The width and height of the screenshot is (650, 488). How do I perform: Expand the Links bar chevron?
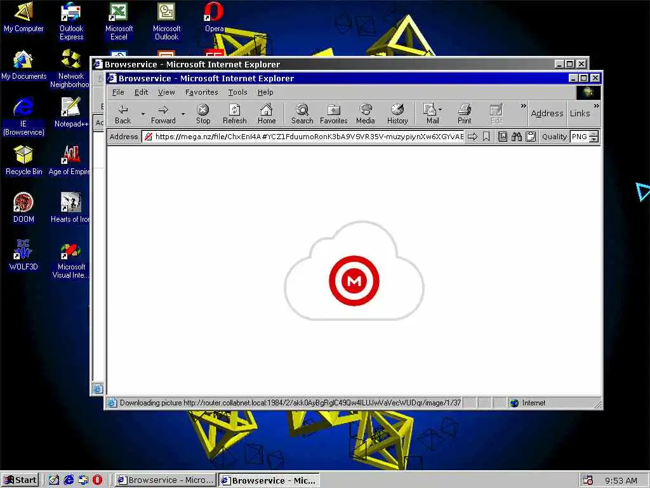[596, 106]
